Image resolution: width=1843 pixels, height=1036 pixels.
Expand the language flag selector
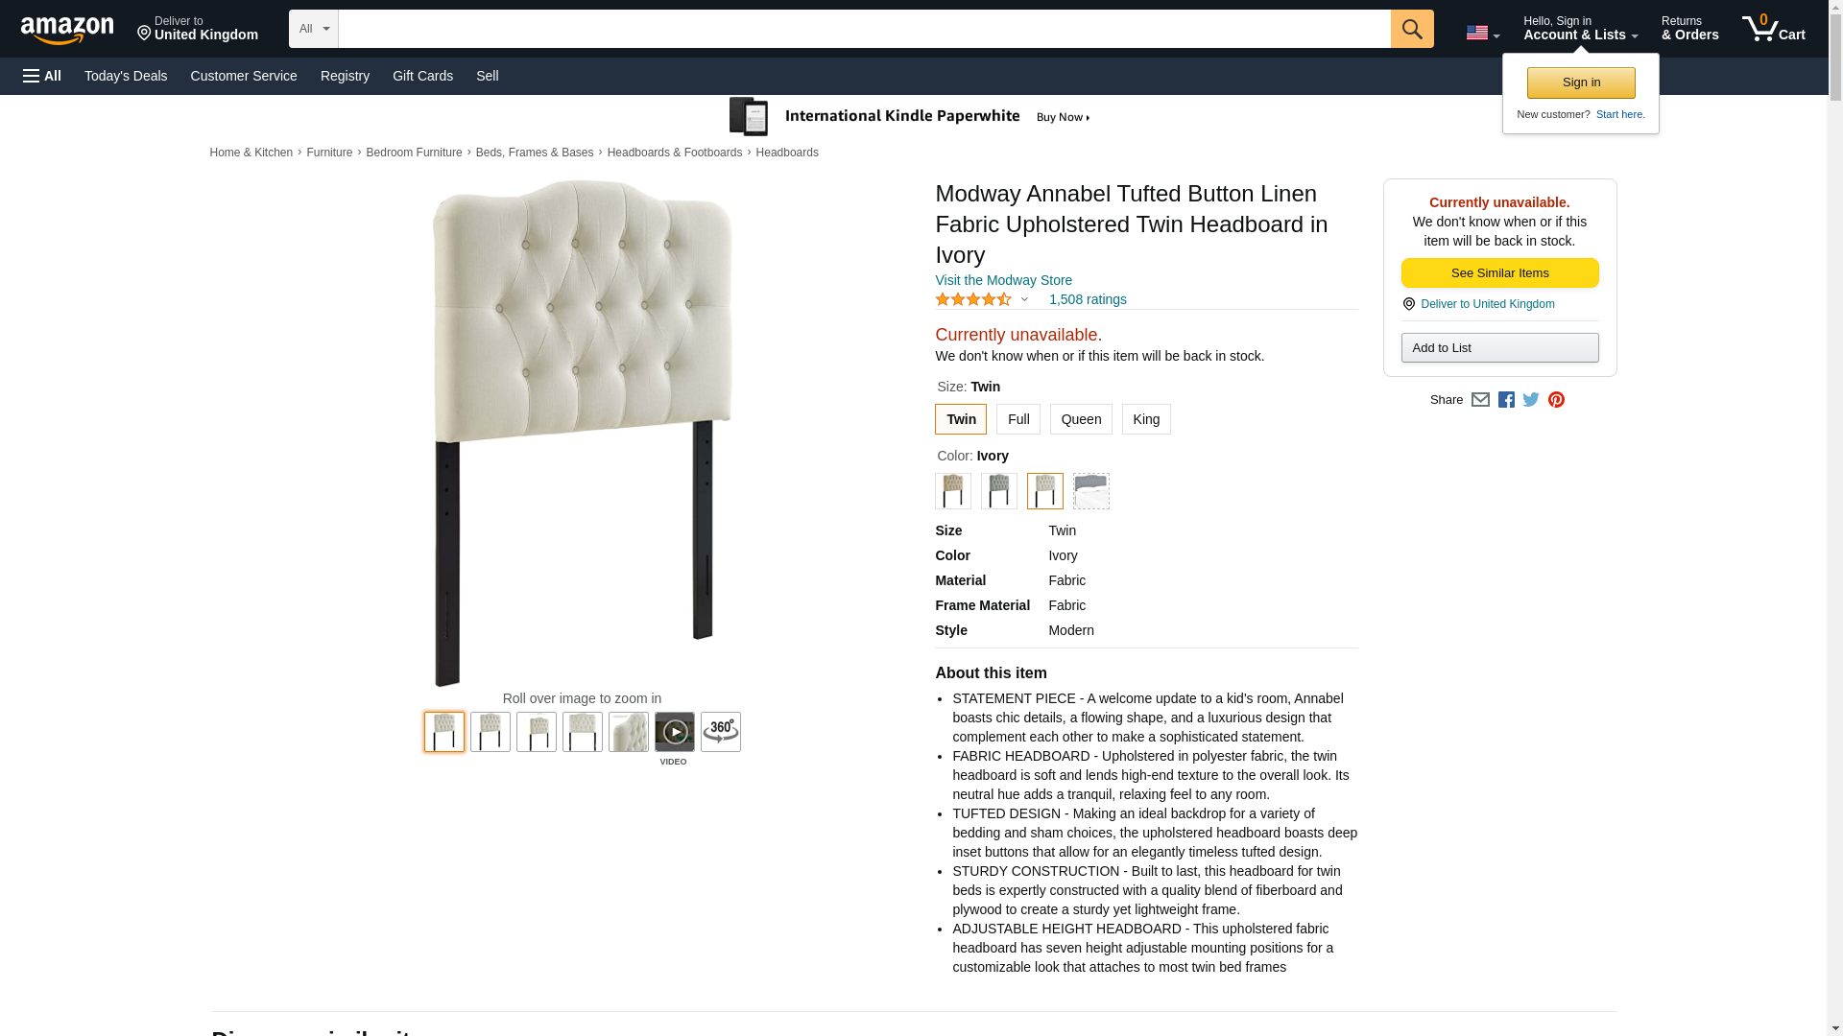click(1482, 33)
